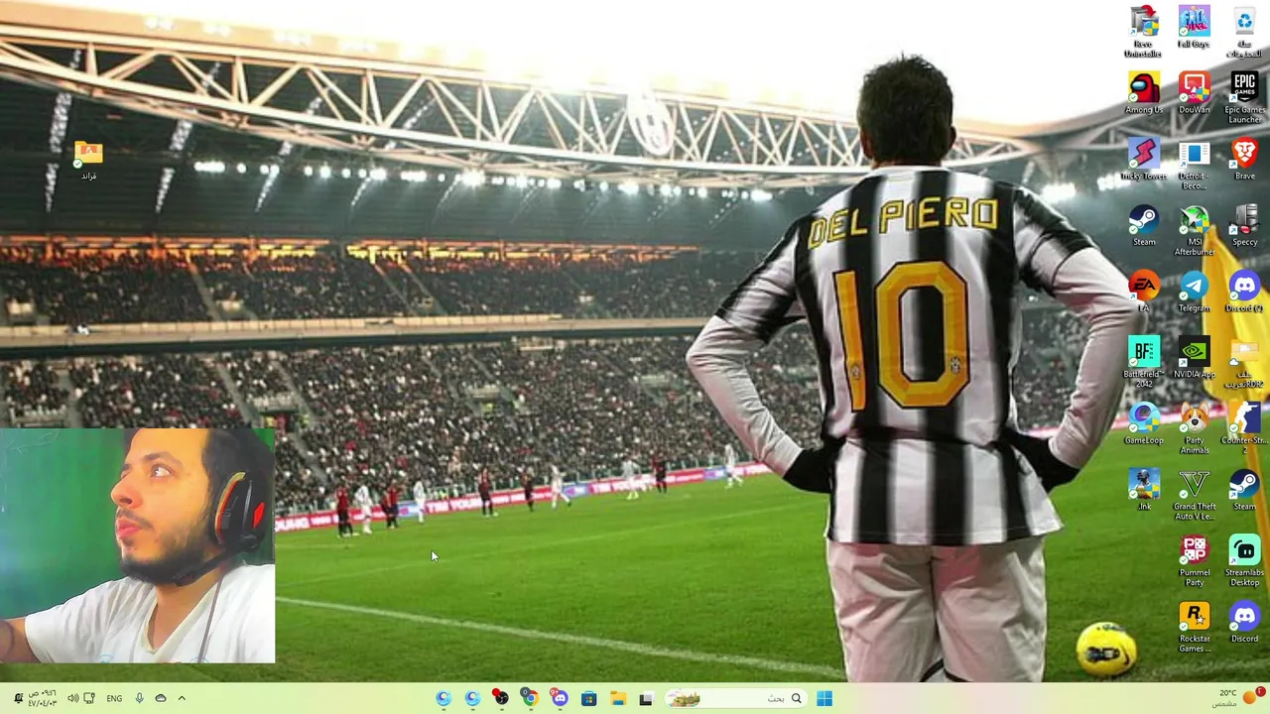
Task: Open the Recycle Bin desktop icon
Action: [x=1244, y=32]
